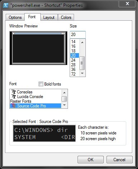Click the font list scrollbar thumb
138x169 pixels.
pos(64,99)
